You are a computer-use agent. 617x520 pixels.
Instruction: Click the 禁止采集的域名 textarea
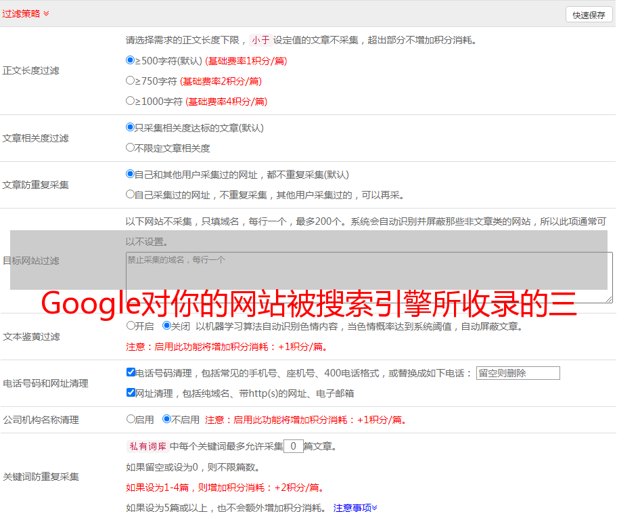click(x=369, y=277)
